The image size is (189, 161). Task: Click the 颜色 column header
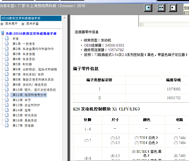tap(147, 120)
